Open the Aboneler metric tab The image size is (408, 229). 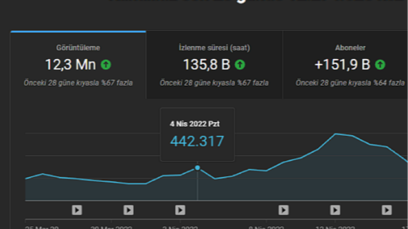click(x=345, y=65)
